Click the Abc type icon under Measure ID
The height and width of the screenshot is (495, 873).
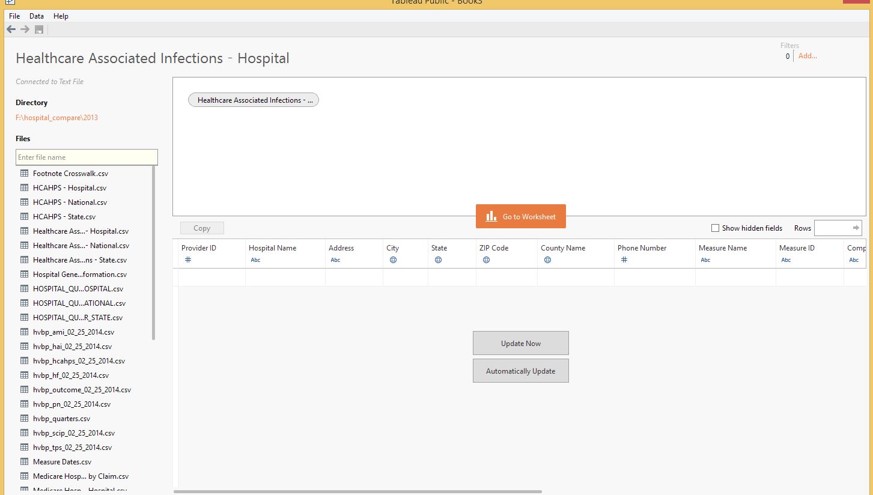tap(786, 260)
